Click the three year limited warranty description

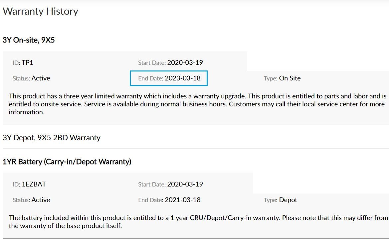point(198,104)
